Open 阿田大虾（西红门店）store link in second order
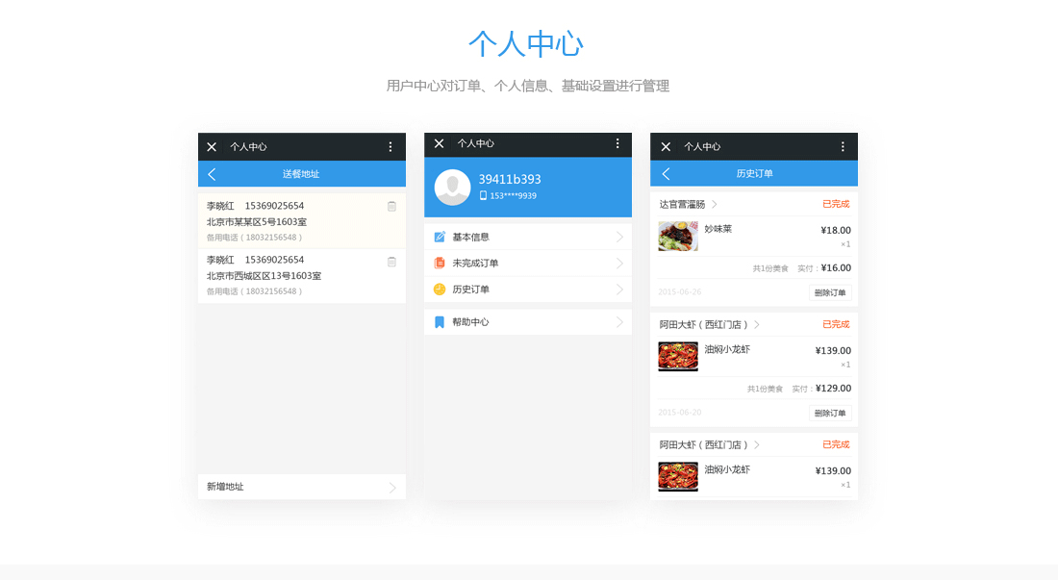Image resolution: width=1058 pixels, height=580 pixels. tap(703, 325)
